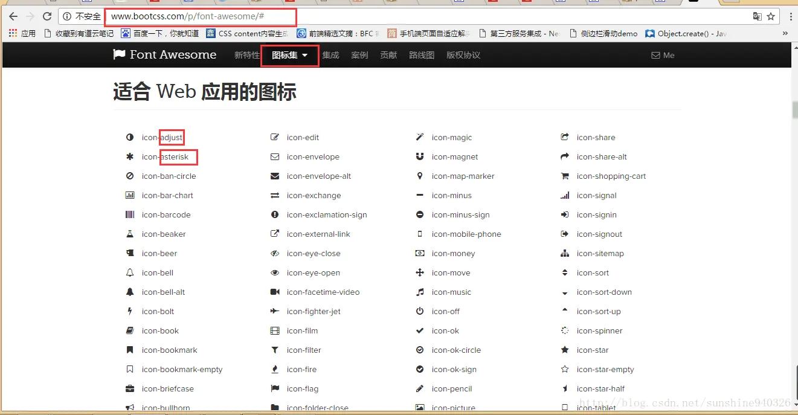This screenshot has width=798, height=415.
Task: Click the icon-share-alt label
Action: point(602,156)
